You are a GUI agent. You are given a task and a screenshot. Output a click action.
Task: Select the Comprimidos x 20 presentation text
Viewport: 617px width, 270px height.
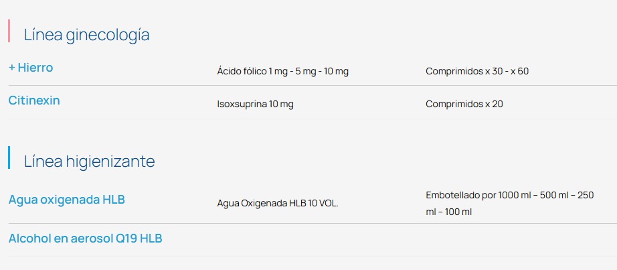[x=464, y=104]
